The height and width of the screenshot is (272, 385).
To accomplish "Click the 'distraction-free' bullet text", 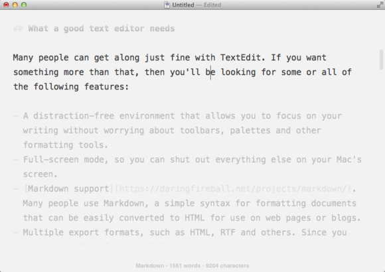I will click(74, 115).
